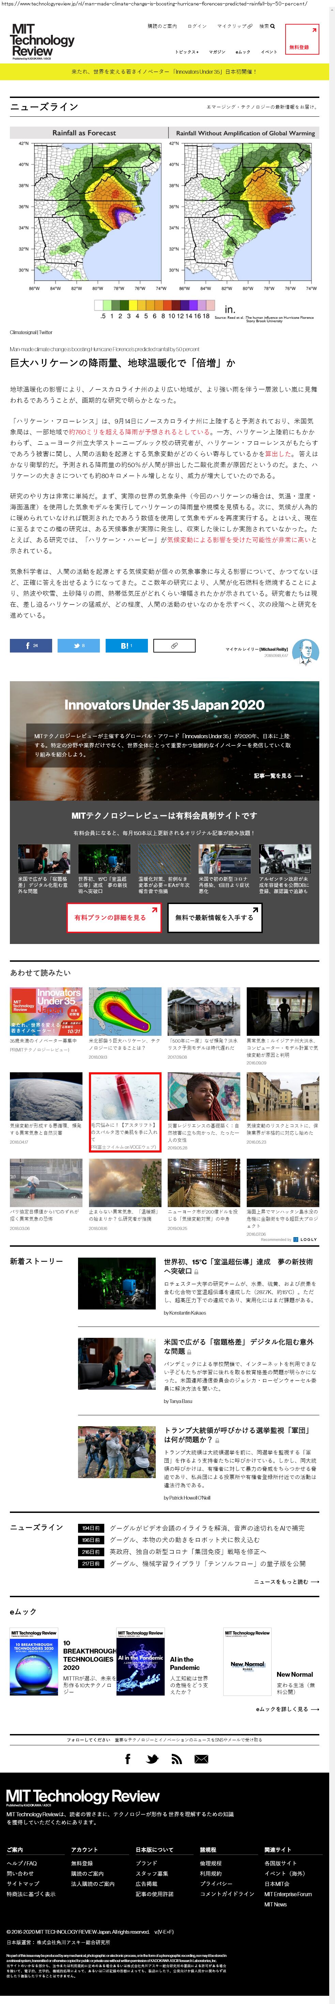The width and height of the screenshot is (335, 2004).
Task: Click 有料プランの詳細を見る button
Action: pyautogui.click(x=110, y=917)
